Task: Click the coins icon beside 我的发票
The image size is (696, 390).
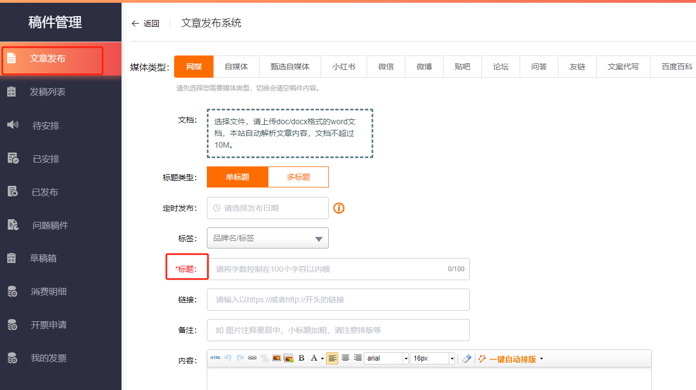Action: point(12,358)
